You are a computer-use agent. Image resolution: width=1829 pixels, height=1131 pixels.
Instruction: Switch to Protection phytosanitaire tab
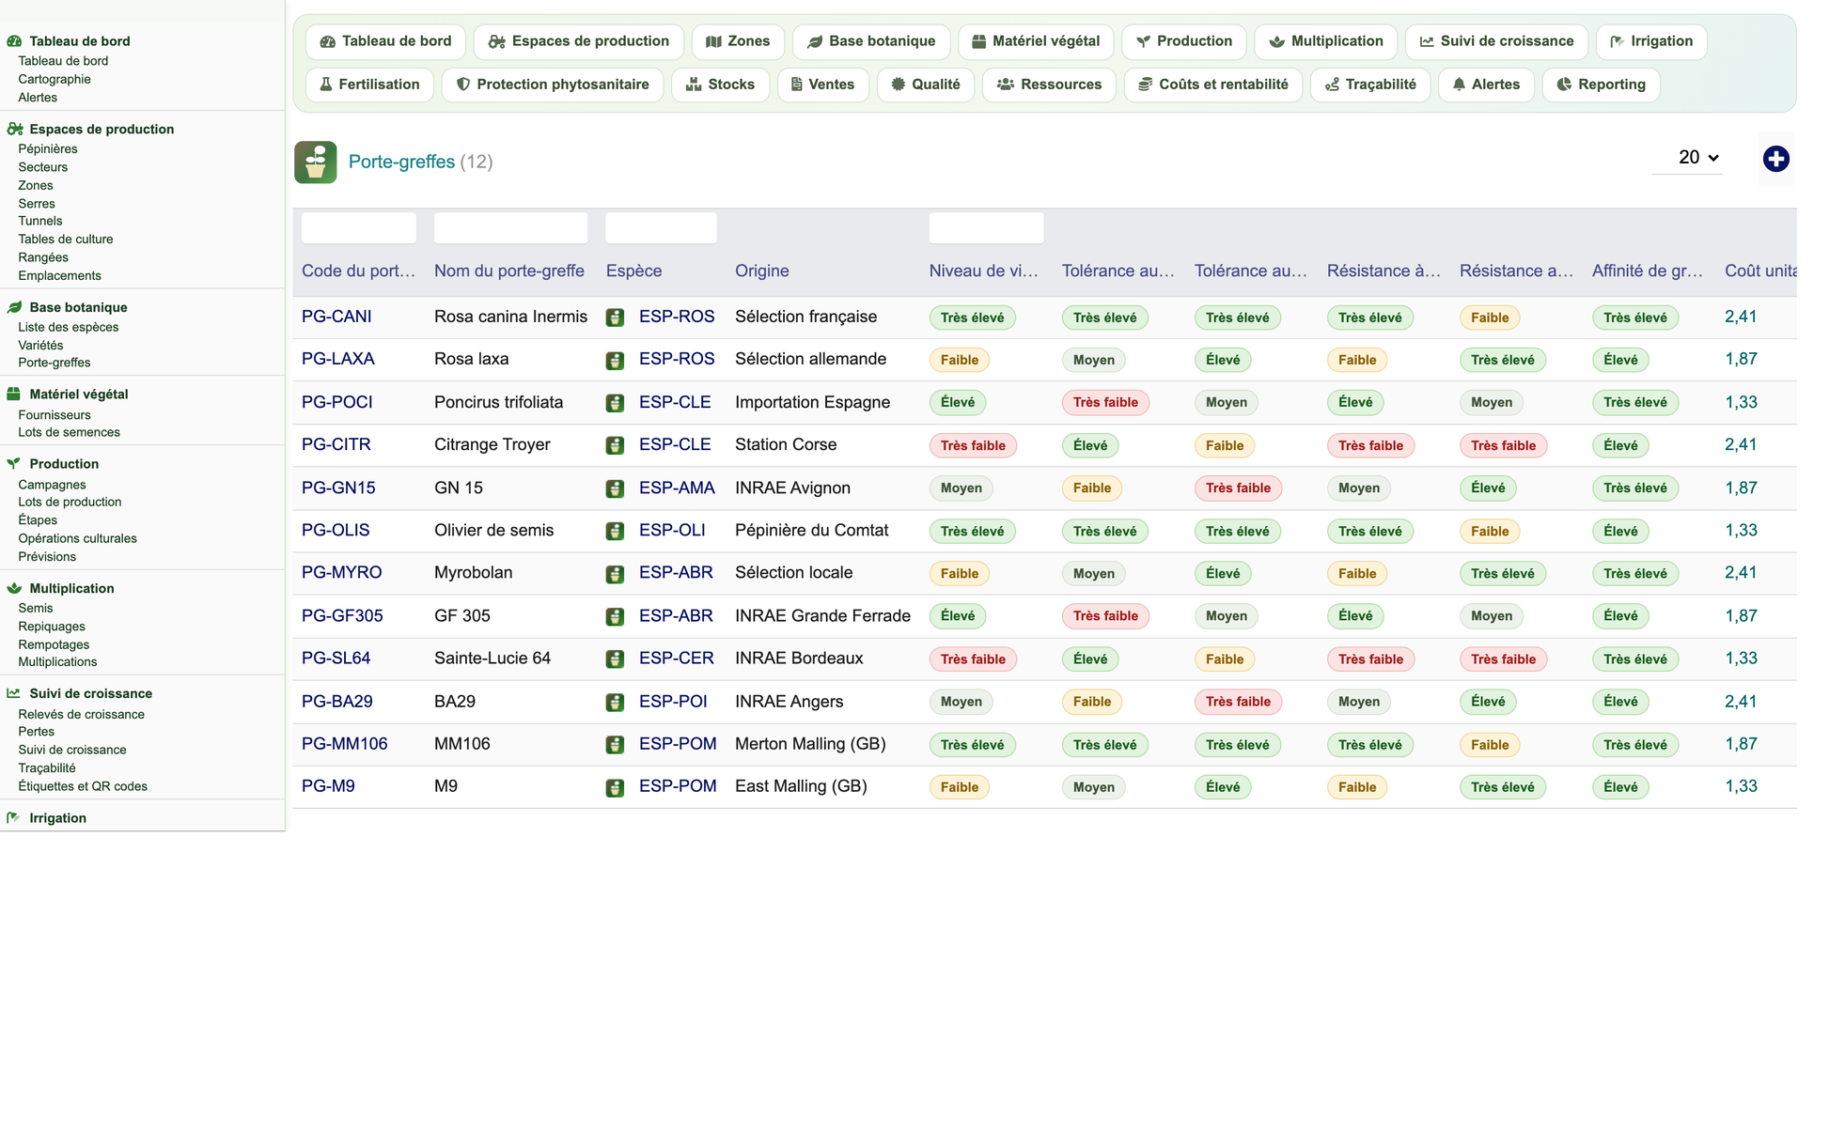553,85
